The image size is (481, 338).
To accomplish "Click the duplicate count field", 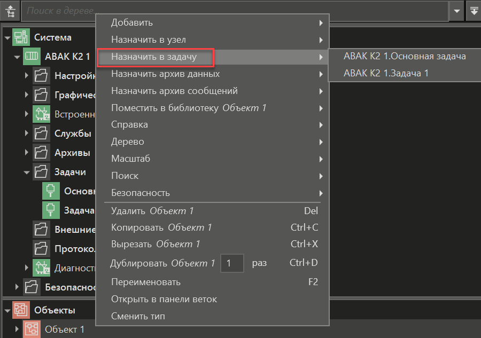I will coord(232,263).
